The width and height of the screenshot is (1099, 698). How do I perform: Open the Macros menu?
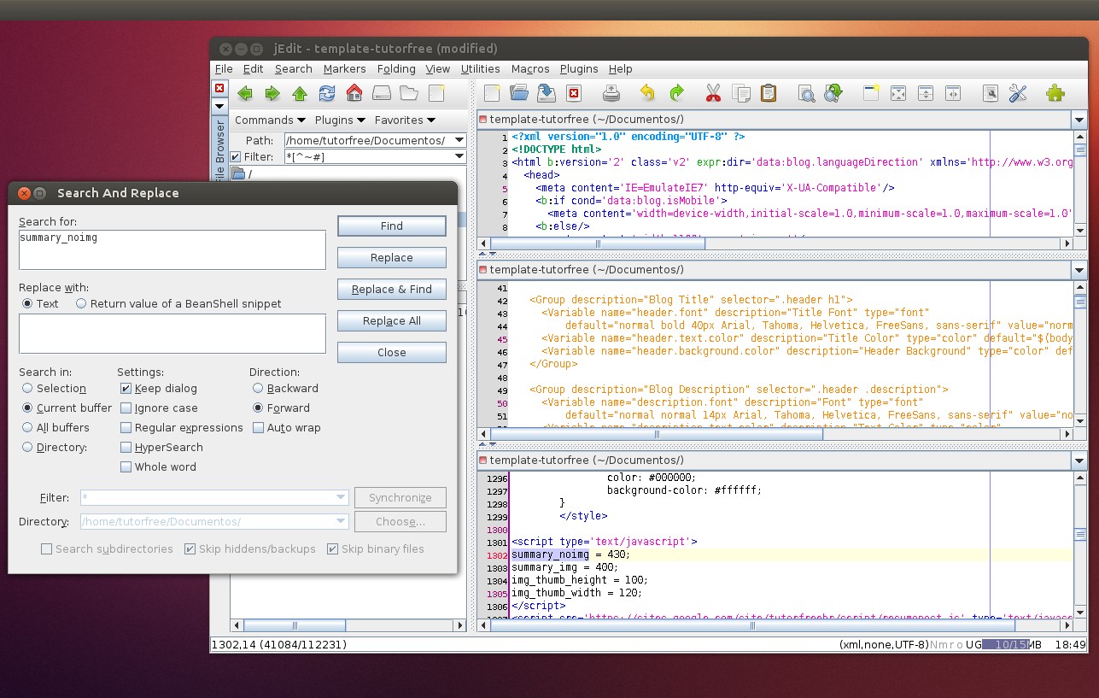[530, 69]
